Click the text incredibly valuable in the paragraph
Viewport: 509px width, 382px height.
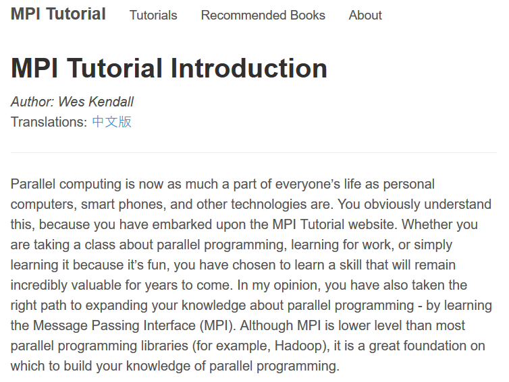click(x=66, y=285)
